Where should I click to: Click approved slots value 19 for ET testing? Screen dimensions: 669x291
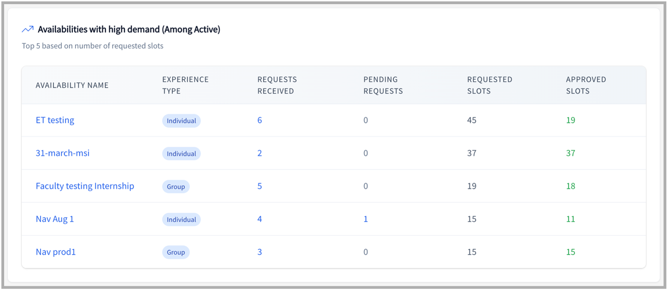(570, 120)
